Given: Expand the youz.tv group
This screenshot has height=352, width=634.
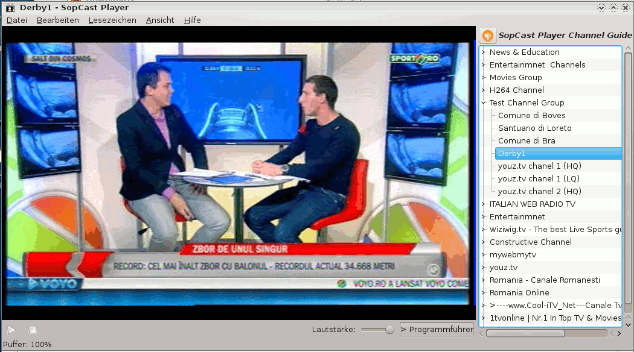Looking at the screenshot, I should click(484, 267).
